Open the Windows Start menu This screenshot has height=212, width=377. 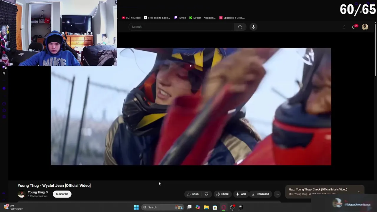tap(136, 207)
